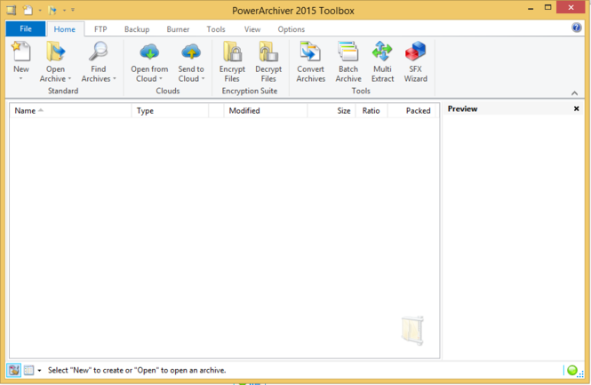The height and width of the screenshot is (385, 591).
Task: Open the View ribbon tab
Action: pyautogui.click(x=252, y=29)
